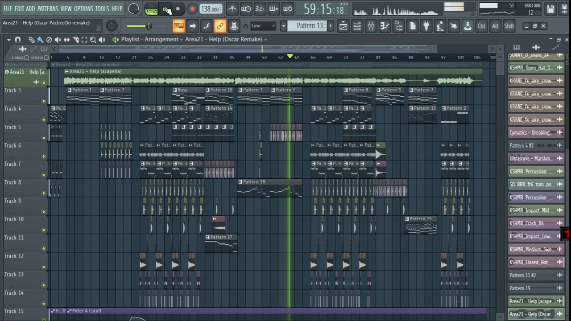
Task: Open the OPTIONS menu
Action: (83, 8)
